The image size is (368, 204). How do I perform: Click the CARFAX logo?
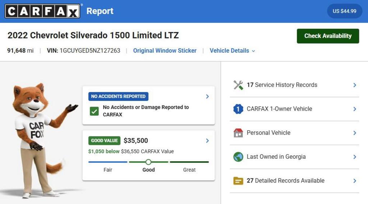(42, 11)
